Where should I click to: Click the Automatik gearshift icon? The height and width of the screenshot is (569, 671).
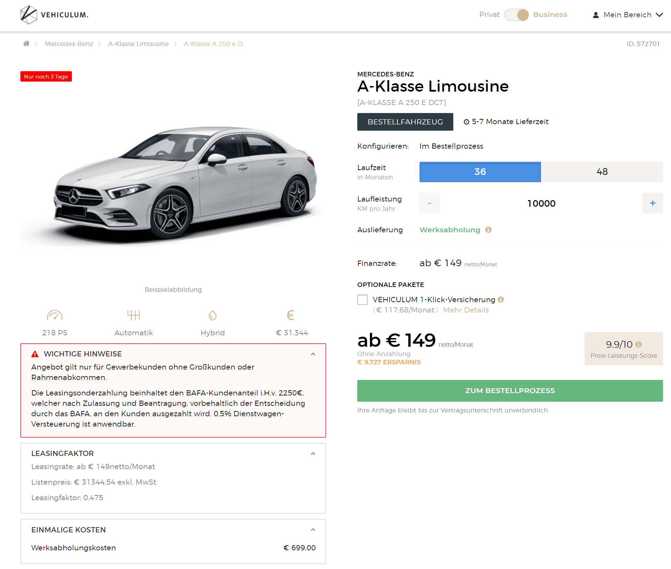tap(134, 315)
